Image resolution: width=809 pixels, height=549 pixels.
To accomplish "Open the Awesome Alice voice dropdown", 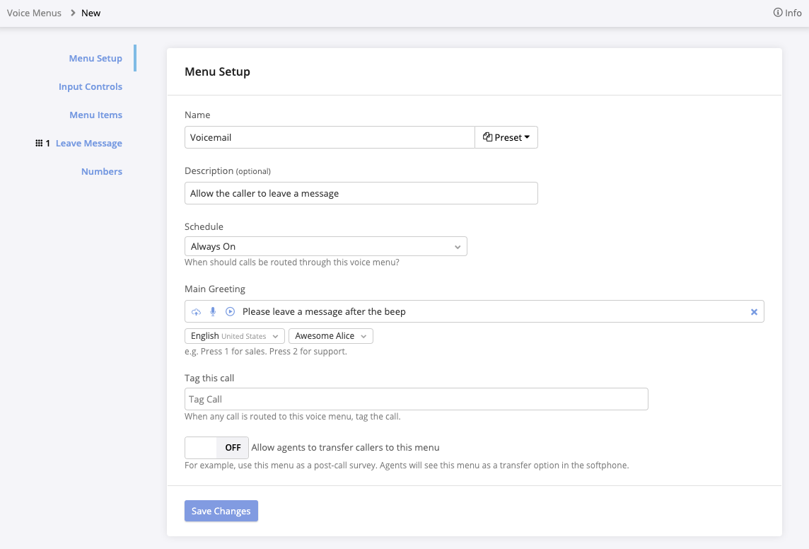I will [330, 336].
